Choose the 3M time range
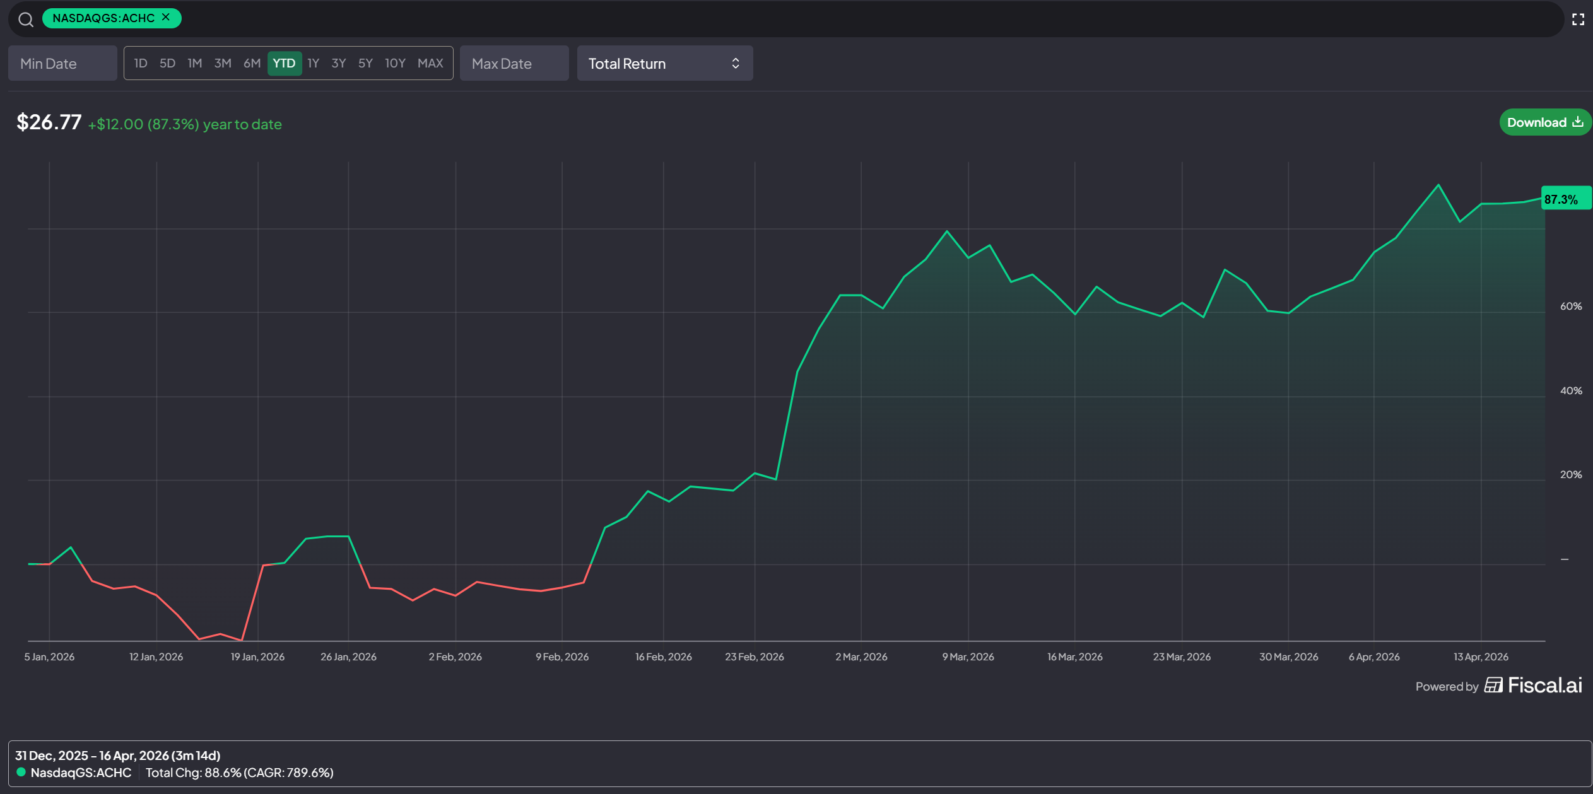The height and width of the screenshot is (794, 1593). 223,63
